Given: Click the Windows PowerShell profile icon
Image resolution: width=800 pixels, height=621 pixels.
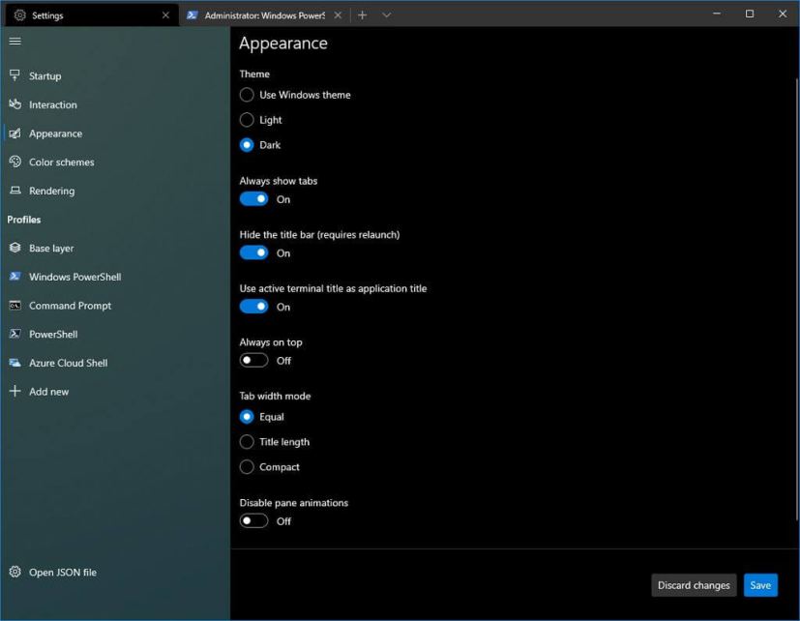Looking at the screenshot, I should point(15,276).
